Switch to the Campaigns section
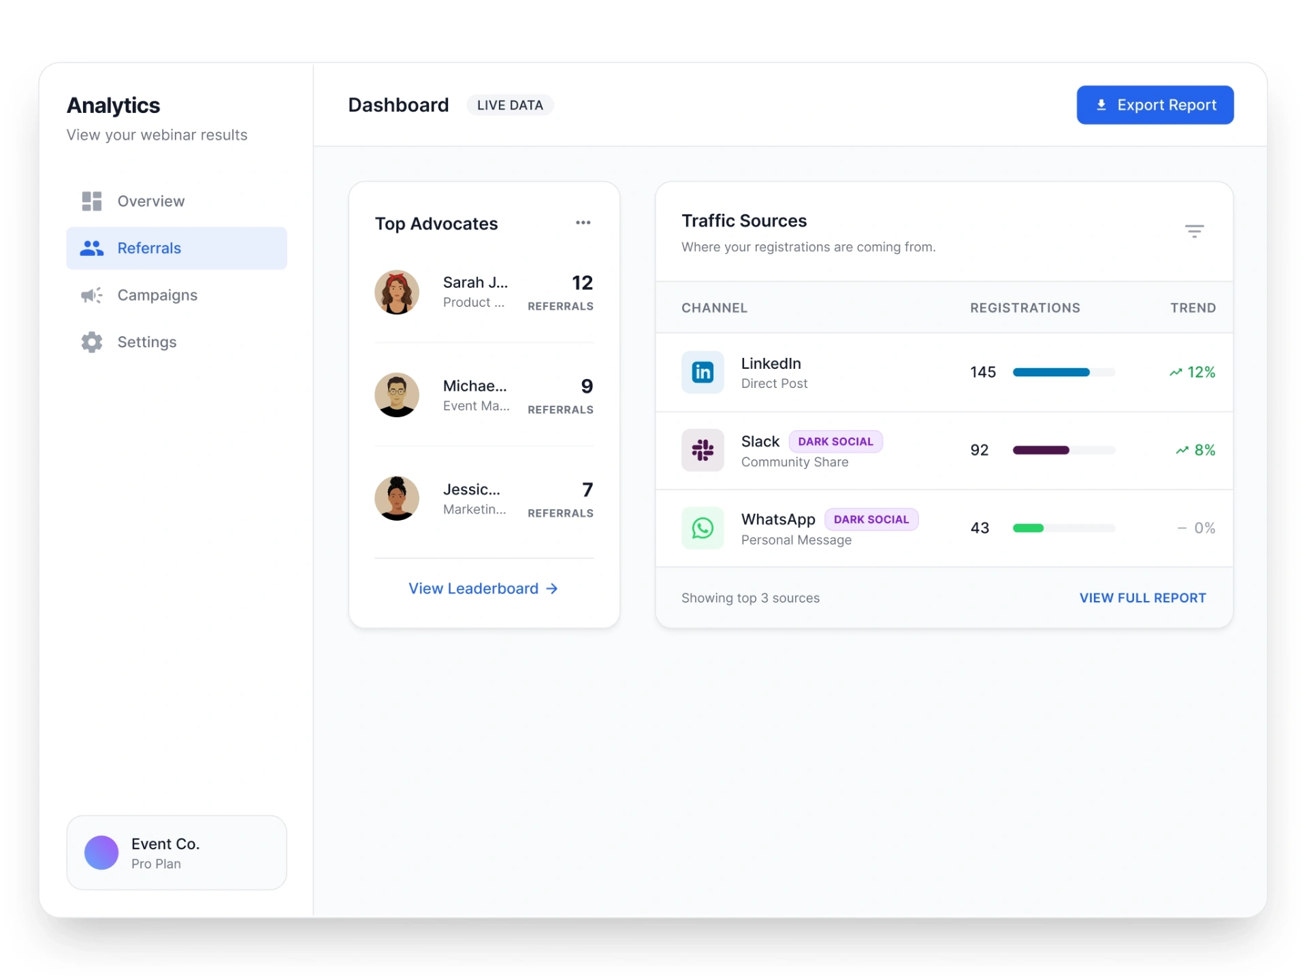 pyautogui.click(x=157, y=295)
